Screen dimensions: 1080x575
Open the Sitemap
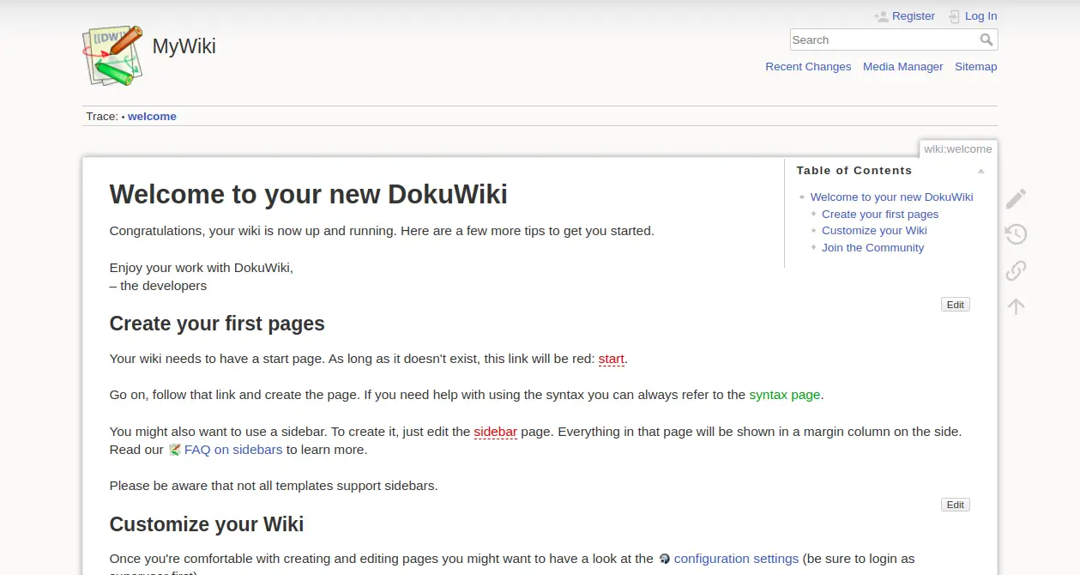(x=976, y=67)
